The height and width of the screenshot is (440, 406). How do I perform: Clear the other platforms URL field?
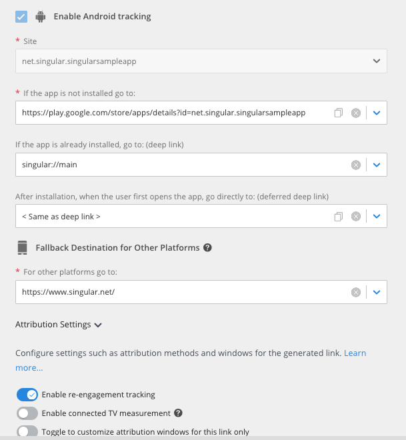(356, 293)
